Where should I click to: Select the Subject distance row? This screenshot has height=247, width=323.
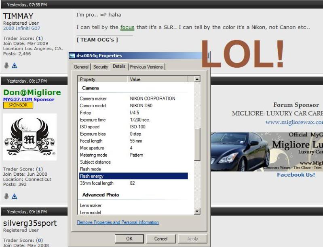[x=133, y=162]
